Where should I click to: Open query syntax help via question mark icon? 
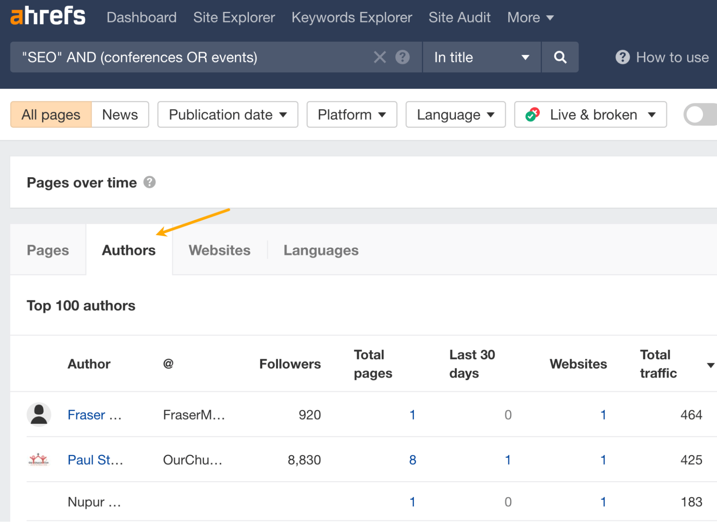coord(402,57)
